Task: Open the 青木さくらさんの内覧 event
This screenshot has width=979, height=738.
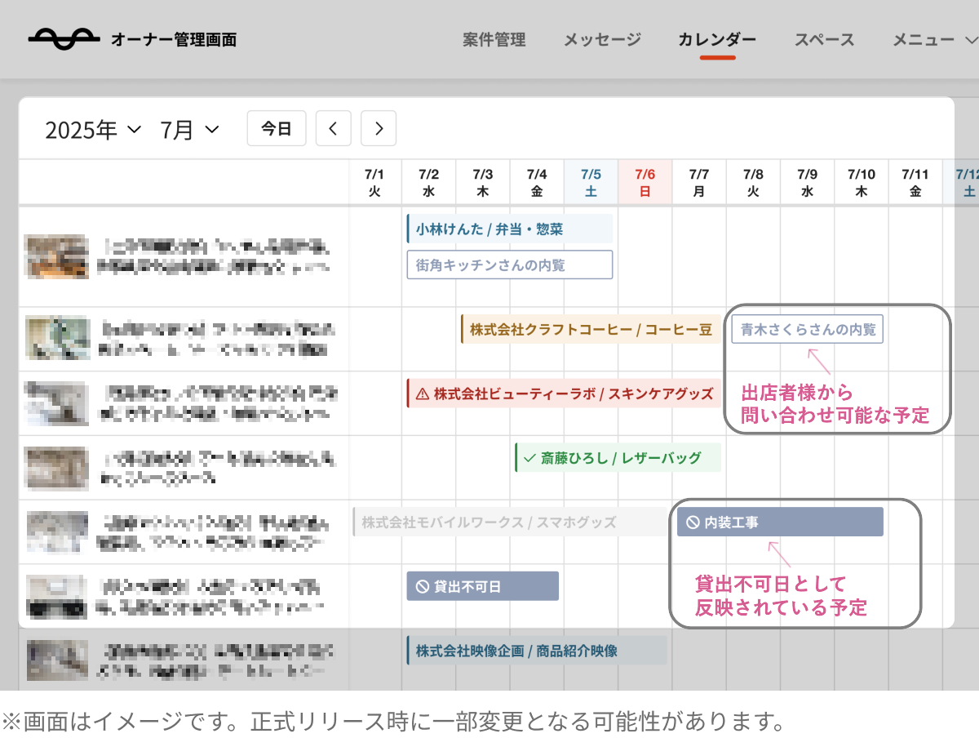Action: pyautogui.click(x=807, y=330)
